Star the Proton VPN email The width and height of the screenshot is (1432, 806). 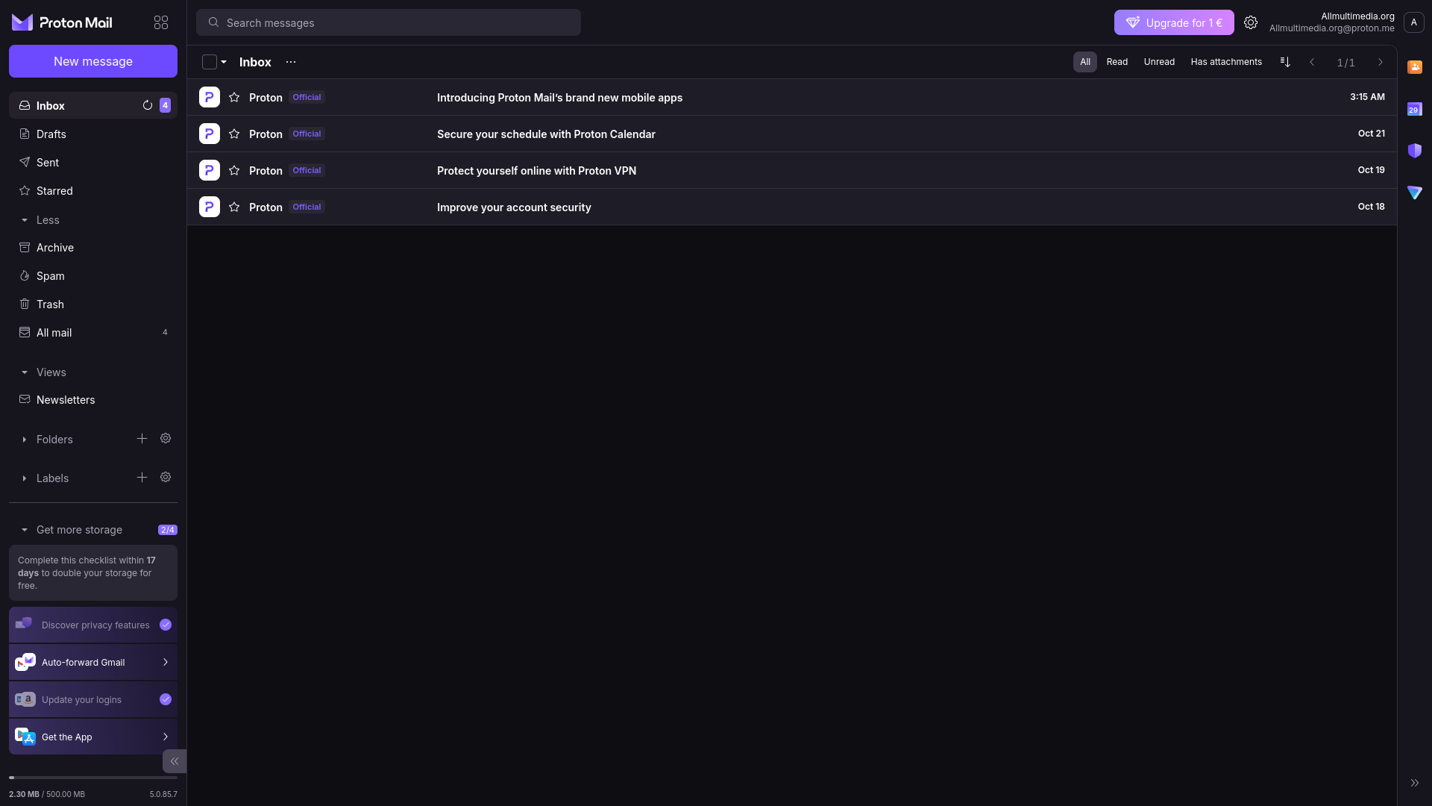[234, 170]
